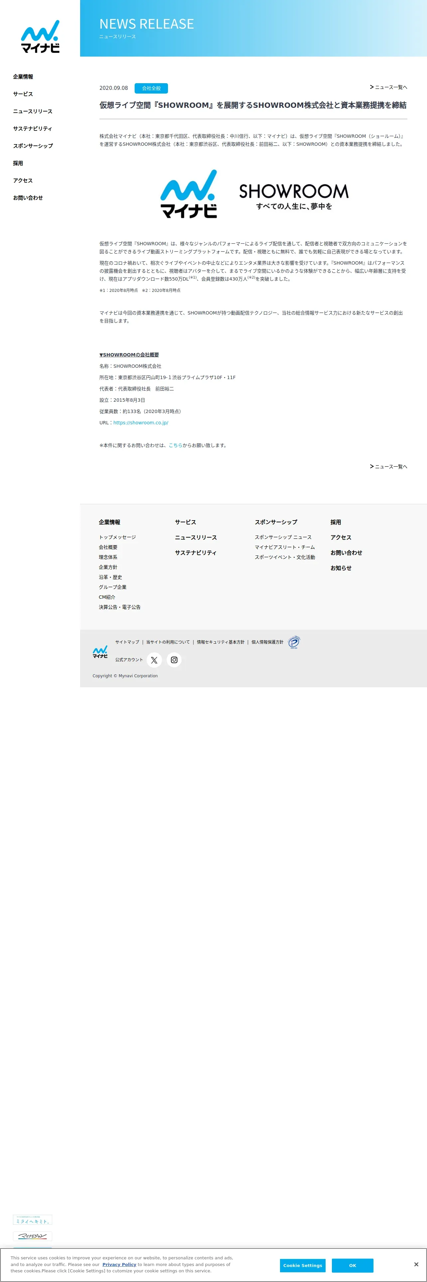The image size is (427, 1282).
Task: Choose お問い合わせ in the sidebar menu
Action: (x=28, y=198)
